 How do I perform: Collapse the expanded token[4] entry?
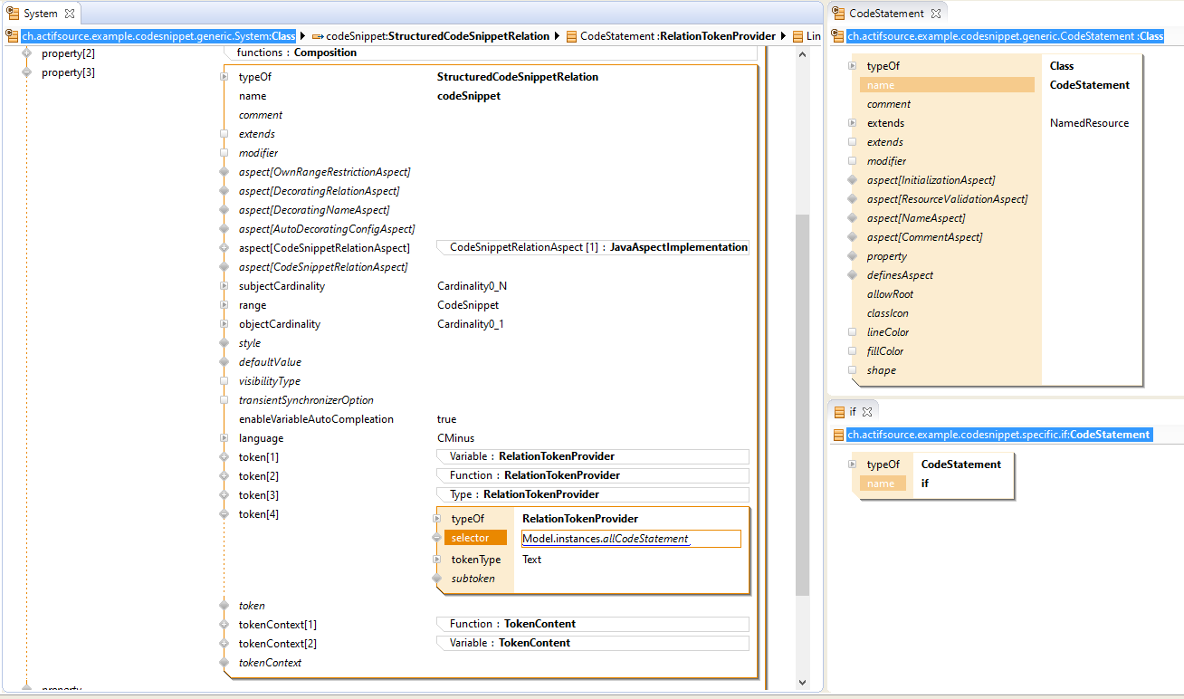pyautogui.click(x=224, y=514)
